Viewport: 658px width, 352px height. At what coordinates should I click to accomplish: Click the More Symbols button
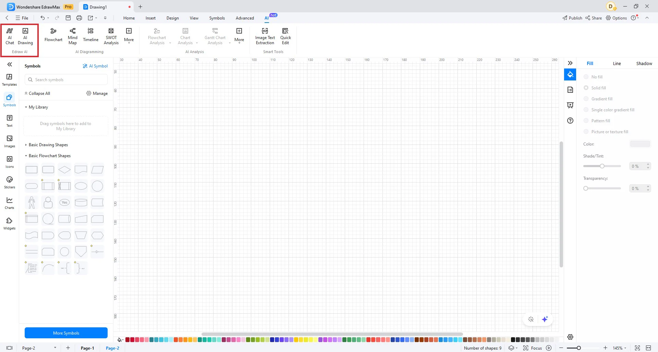(66, 333)
